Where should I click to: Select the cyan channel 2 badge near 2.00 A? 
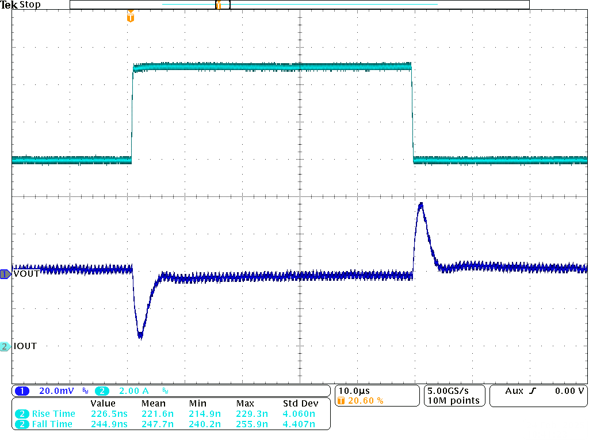102,391
